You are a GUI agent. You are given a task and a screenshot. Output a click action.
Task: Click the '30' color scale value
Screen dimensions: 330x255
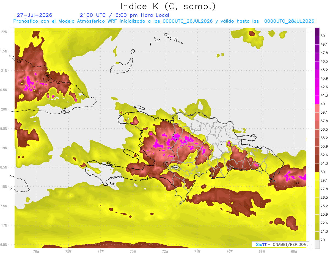pyautogui.click(x=323, y=172)
